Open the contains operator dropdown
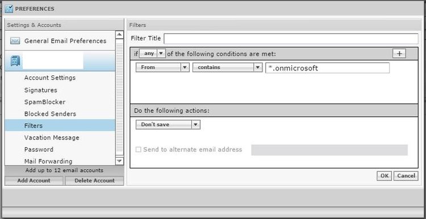 tap(227, 68)
